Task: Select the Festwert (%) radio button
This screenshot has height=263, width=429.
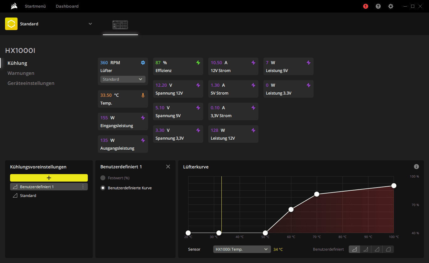Action: point(103,178)
